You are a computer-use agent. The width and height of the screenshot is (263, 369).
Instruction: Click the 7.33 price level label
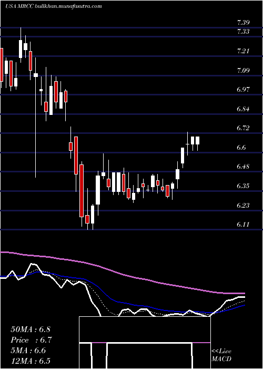pyautogui.click(x=243, y=32)
